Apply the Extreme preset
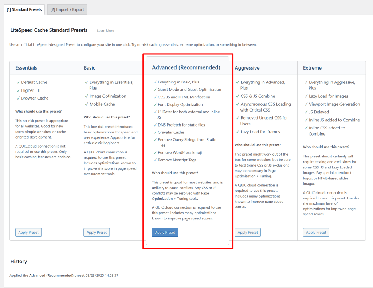The height and width of the screenshot is (288, 373). click(316, 232)
